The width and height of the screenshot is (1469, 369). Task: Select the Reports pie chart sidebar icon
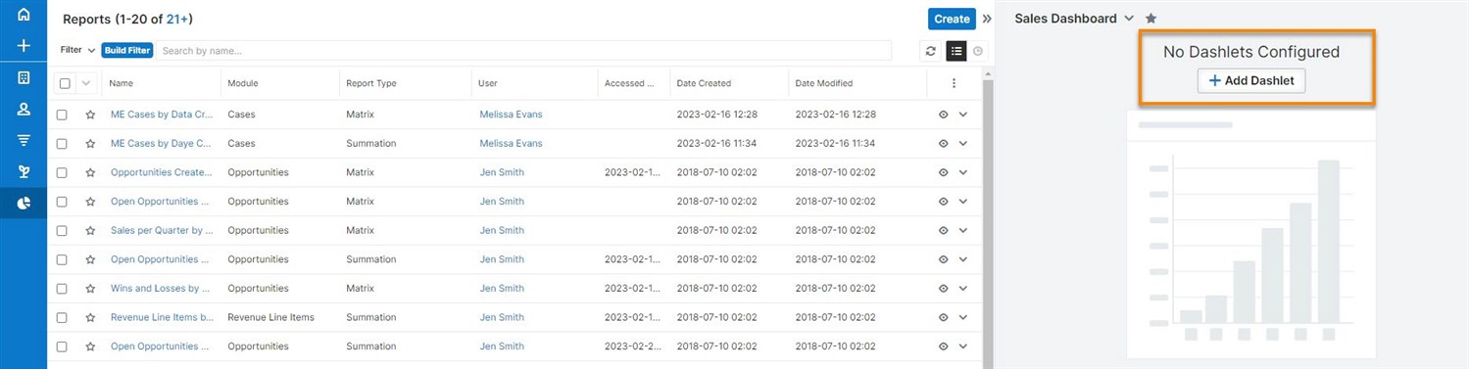point(24,203)
